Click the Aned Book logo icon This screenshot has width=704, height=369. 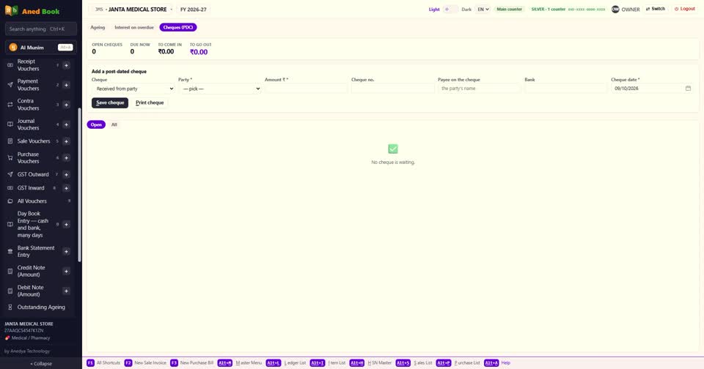click(x=11, y=11)
